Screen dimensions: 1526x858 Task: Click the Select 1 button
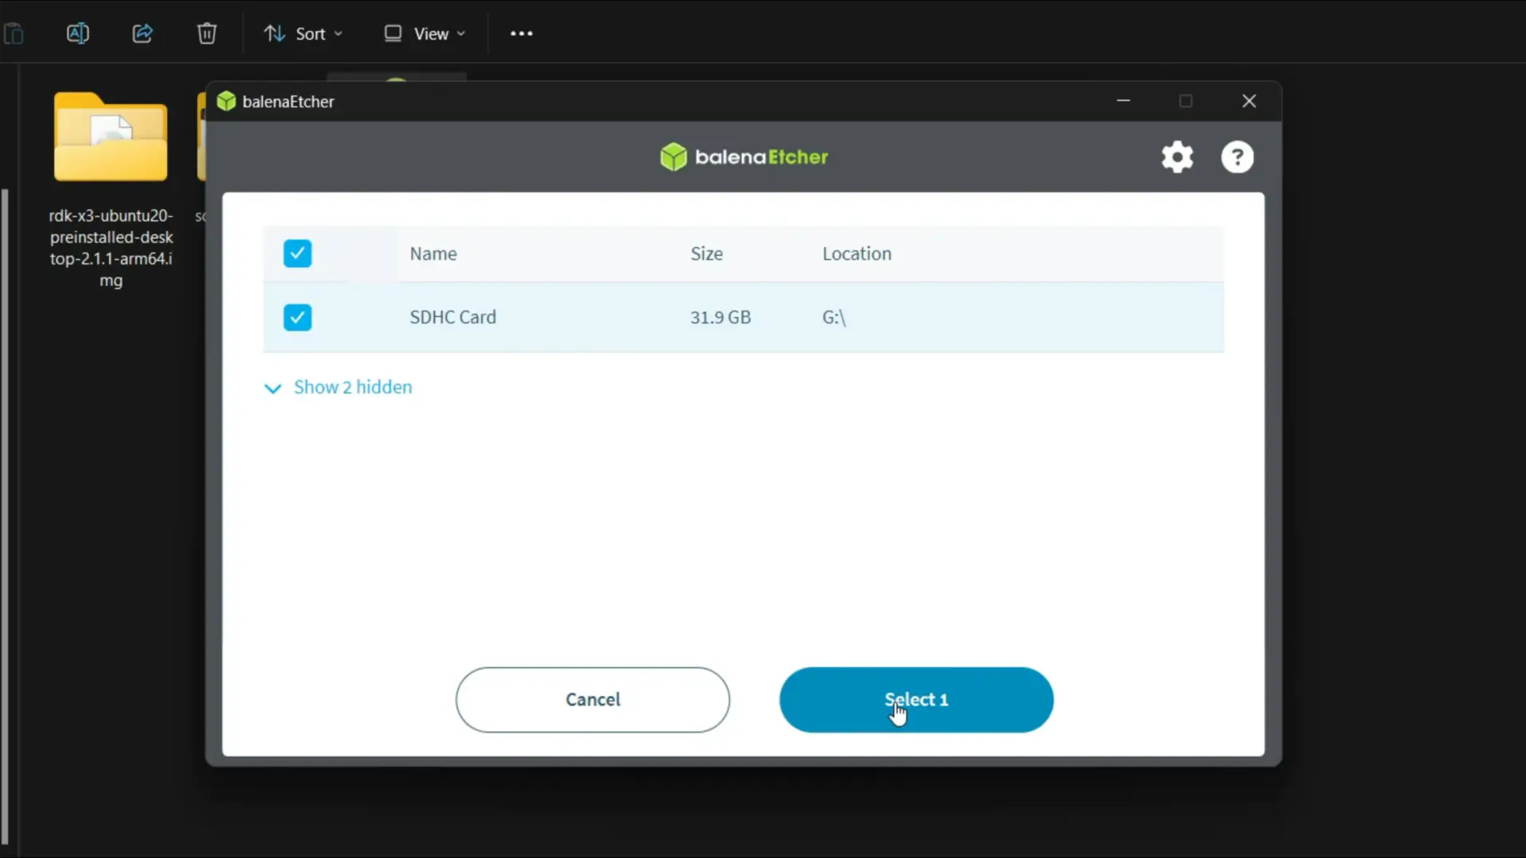(916, 700)
